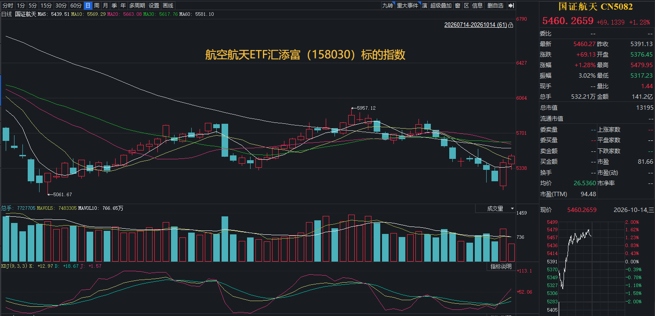Collapse side panel with arrow icon
Image resolution: width=655 pixels, height=316 pixels.
pos(511,6)
